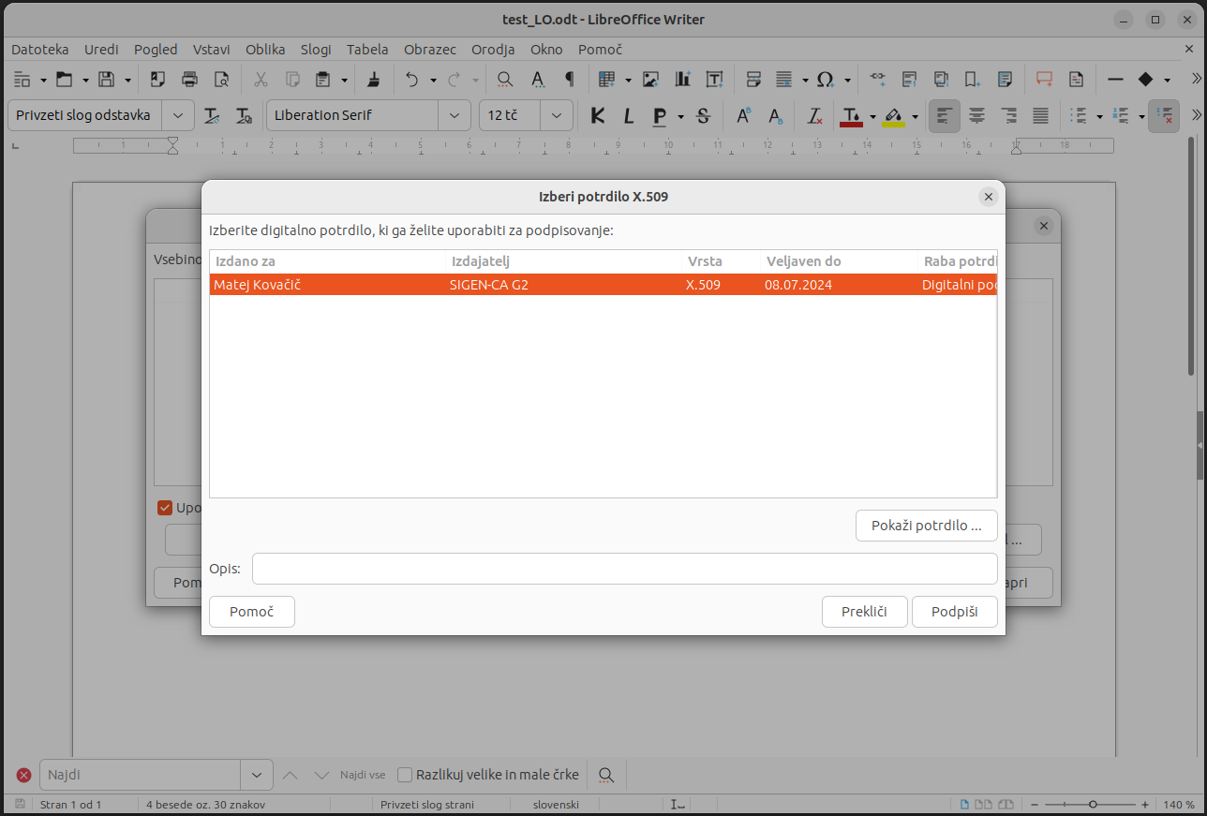Click the Insert Chart icon
1207x816 pixels.
tap(682, 80)
